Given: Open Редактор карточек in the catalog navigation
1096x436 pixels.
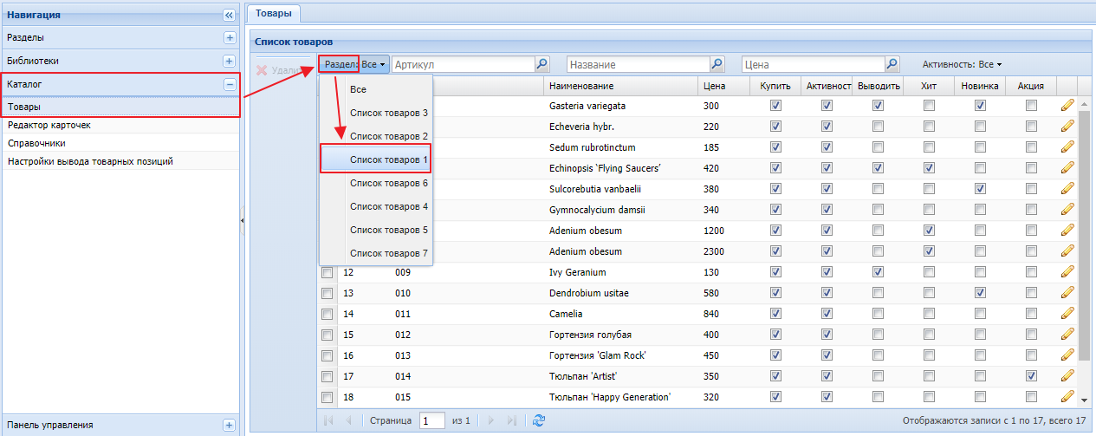Looking at the screenshot, I should tap(49, 125).
